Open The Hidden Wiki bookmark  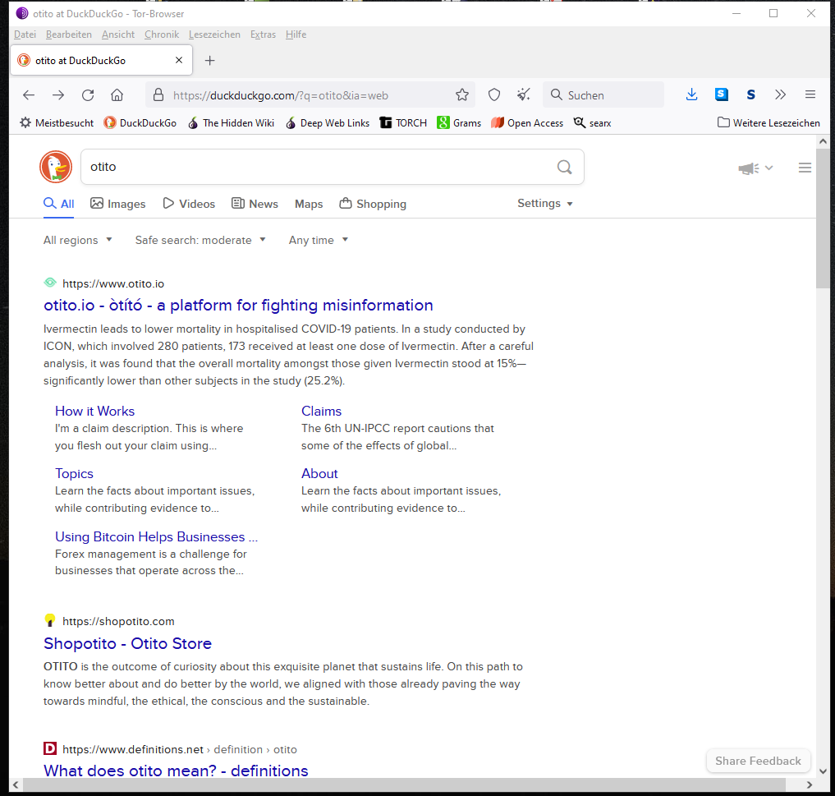coord(231,123)
